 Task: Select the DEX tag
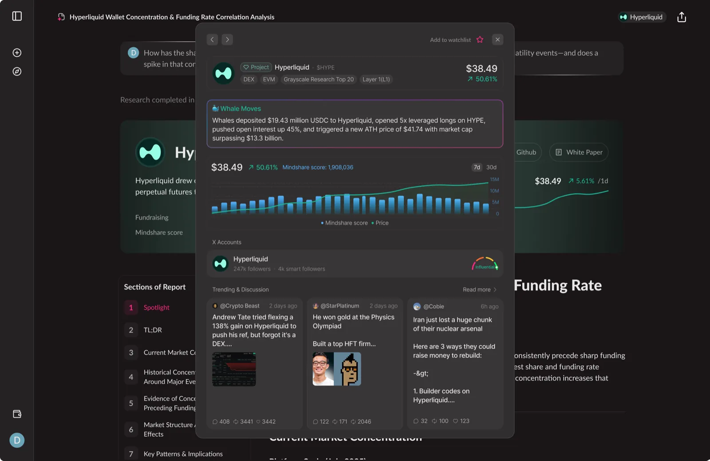point(249,79)
